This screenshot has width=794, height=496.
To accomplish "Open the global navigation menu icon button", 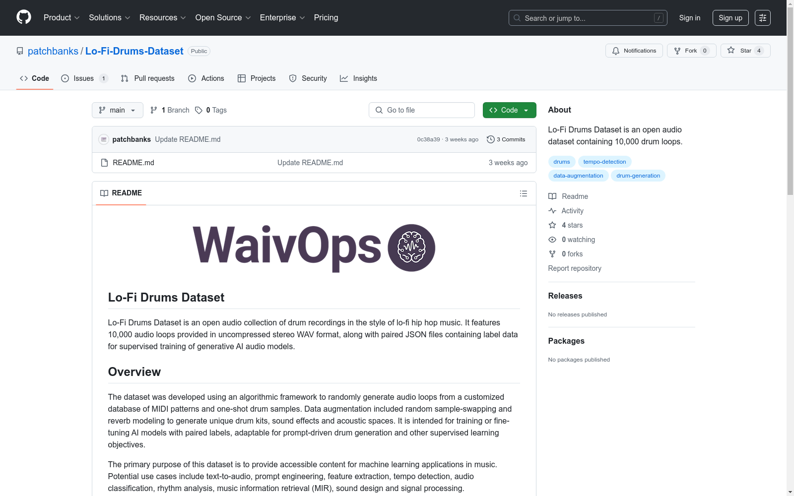I will pyautogui.click(x=763, y=18).
